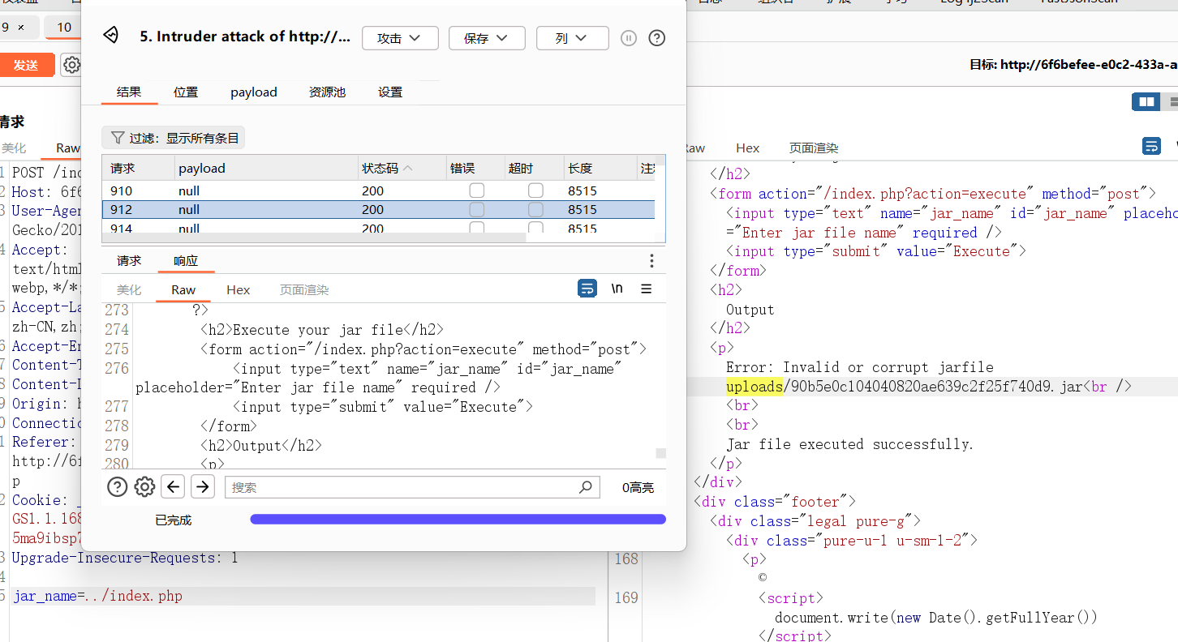
Task: Open help for the Intruder attack window
Action: point(657,38)
